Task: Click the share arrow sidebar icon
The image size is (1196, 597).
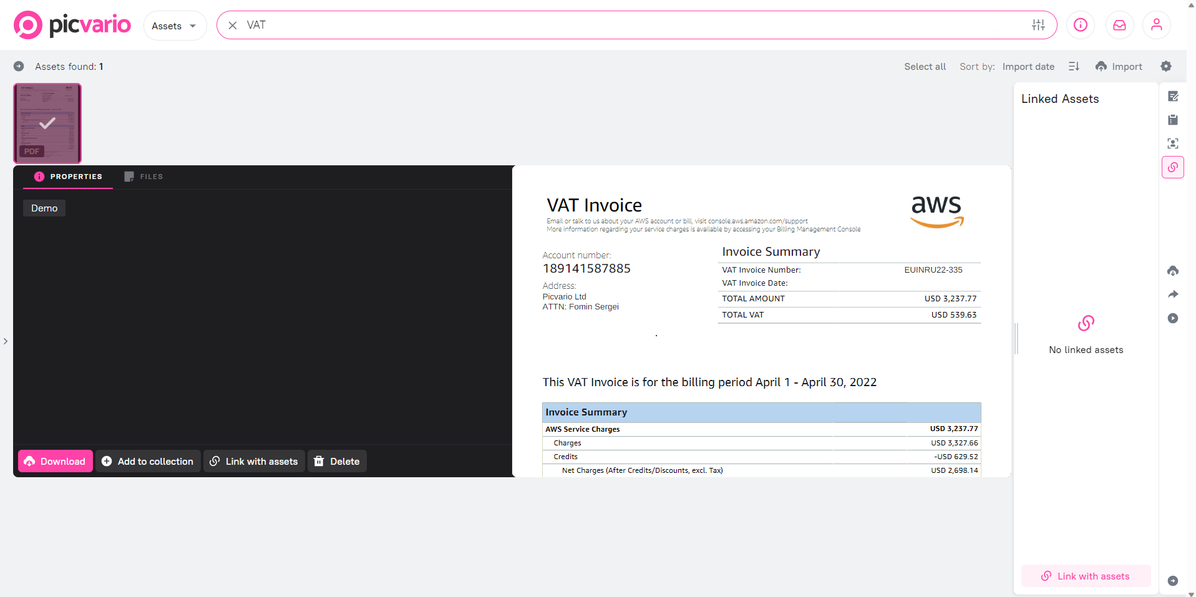Action: [1173, 294]
